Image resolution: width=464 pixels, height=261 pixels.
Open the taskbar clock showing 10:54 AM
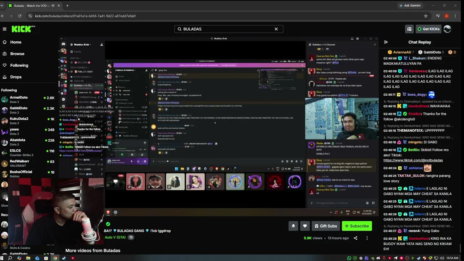coord(452,258)
